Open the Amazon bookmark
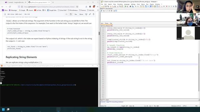The image size is (200, 112). point(30,10)
